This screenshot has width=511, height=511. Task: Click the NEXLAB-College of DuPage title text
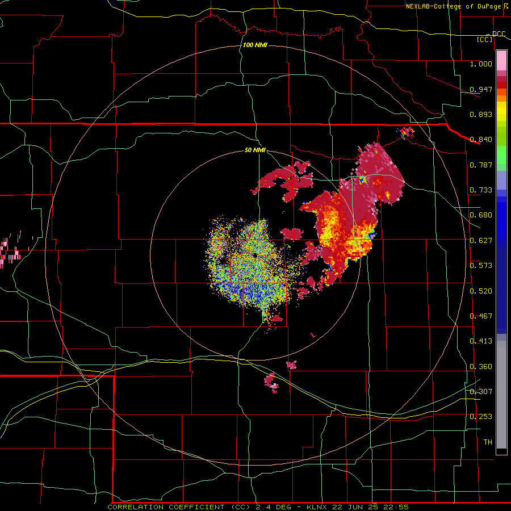point(454,6)
